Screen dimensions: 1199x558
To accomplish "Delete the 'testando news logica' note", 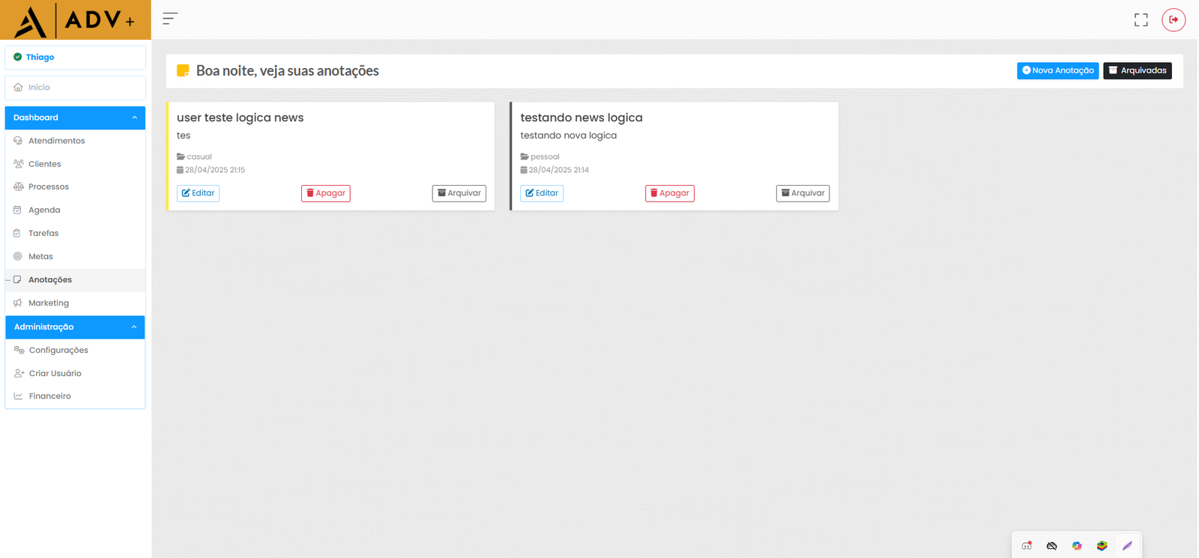I will coord(669,193).
